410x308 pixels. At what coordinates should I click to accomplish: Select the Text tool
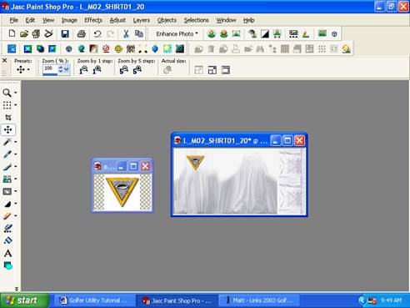(x=8, y=253)
